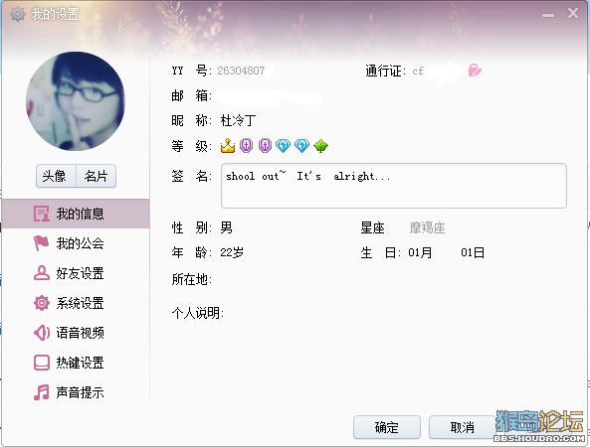This screenshot has width=590, height=447.
Task: Click the 名片 button
Action: tap(96, 176)
